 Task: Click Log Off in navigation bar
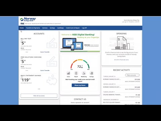click(x=84, y=28)
